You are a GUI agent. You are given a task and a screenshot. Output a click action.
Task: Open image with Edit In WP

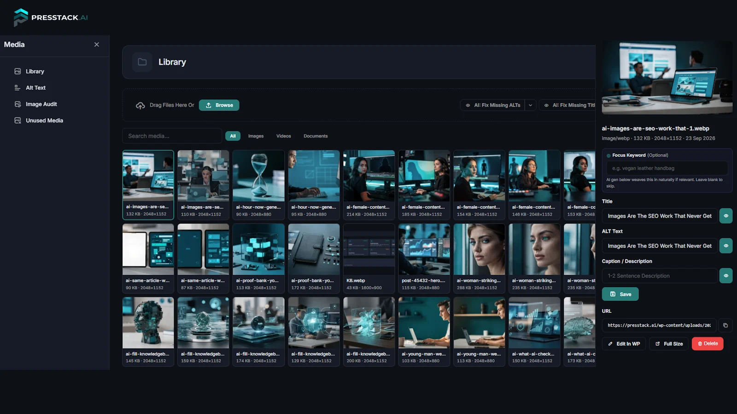(x=624, y=344)
